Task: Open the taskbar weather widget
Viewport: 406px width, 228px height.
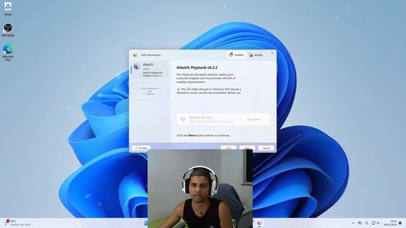Action: 18,223
